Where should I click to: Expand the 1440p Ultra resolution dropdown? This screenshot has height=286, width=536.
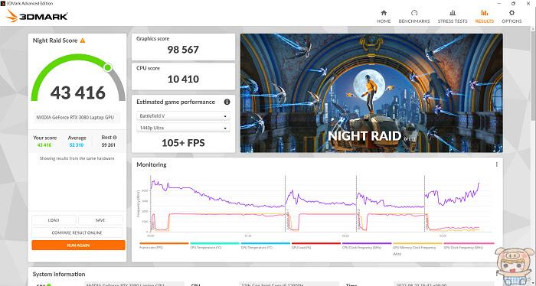[183, 128]
